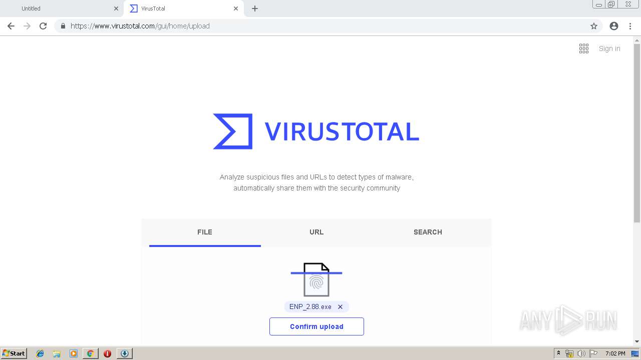641x360 pixels.
Task: Open a new browser tab
Action: (x=255, y=8)
